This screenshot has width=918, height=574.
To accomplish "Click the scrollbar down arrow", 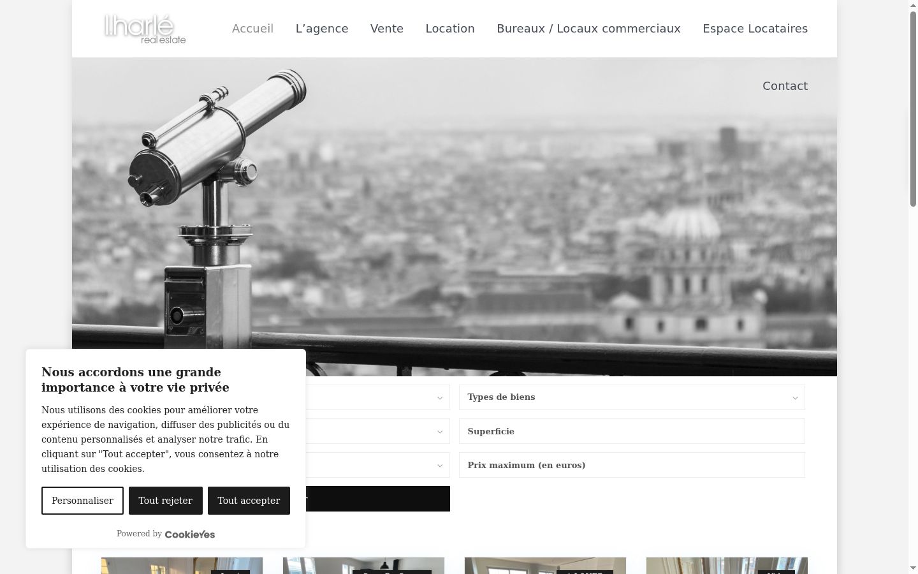I will coord(913,568).
